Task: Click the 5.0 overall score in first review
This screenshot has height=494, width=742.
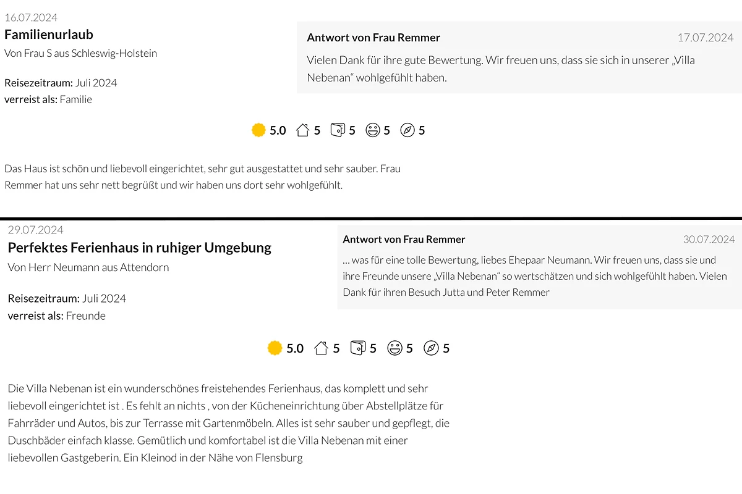Action: point(278,130)
